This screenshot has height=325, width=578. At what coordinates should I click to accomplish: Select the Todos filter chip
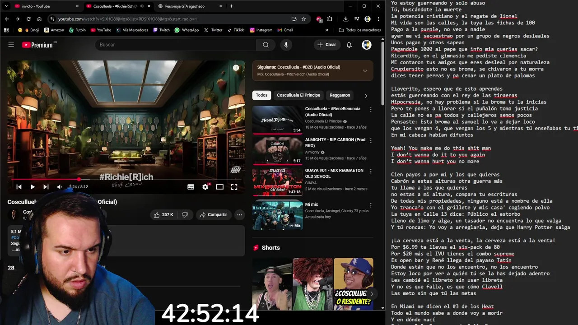tap(261, 95)
